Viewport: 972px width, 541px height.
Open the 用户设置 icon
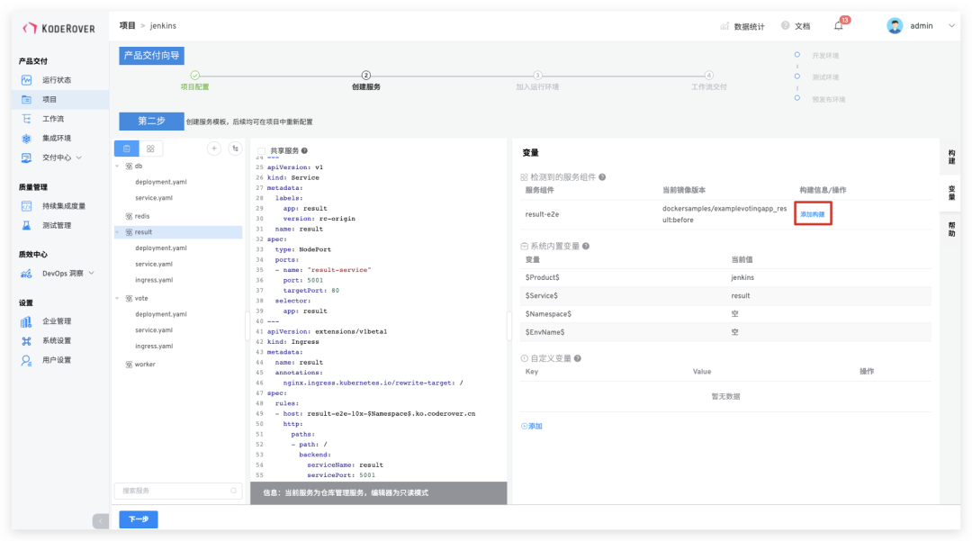[26, 360]
